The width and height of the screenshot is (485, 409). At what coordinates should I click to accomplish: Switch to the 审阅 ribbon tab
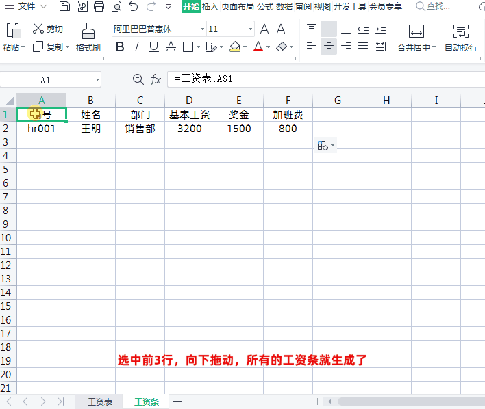pos(303,6)
